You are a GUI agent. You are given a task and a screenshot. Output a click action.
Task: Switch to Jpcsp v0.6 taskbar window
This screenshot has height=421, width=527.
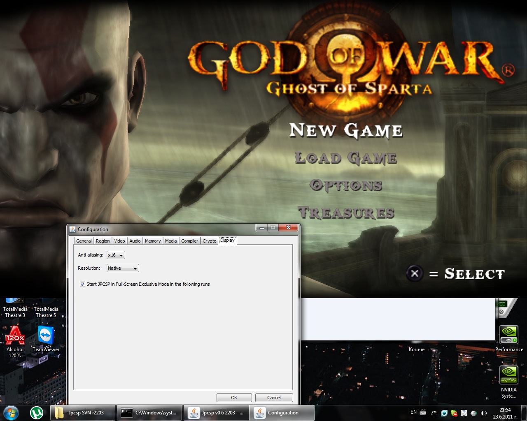[216, 413]
